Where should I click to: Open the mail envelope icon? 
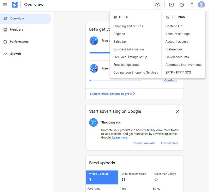pyautogui.click(x=171, y=5)
